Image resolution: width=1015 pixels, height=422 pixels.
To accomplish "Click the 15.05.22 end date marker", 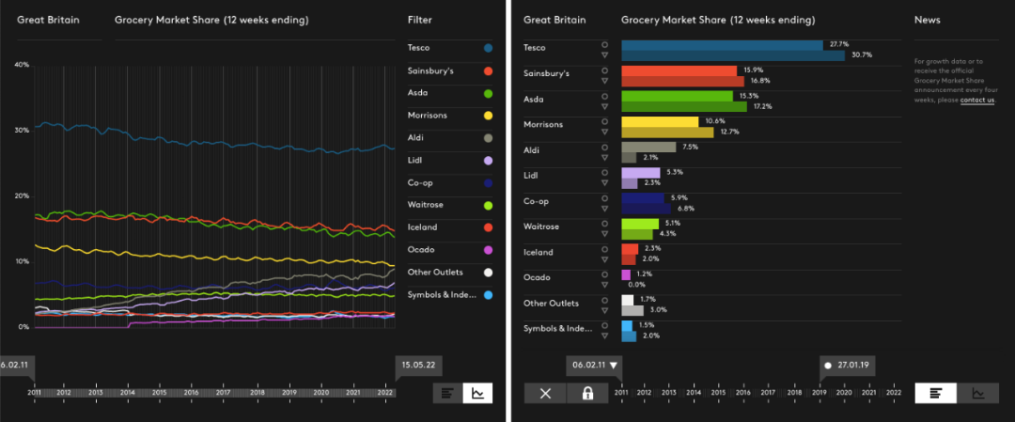I will (x=418, y=365).
